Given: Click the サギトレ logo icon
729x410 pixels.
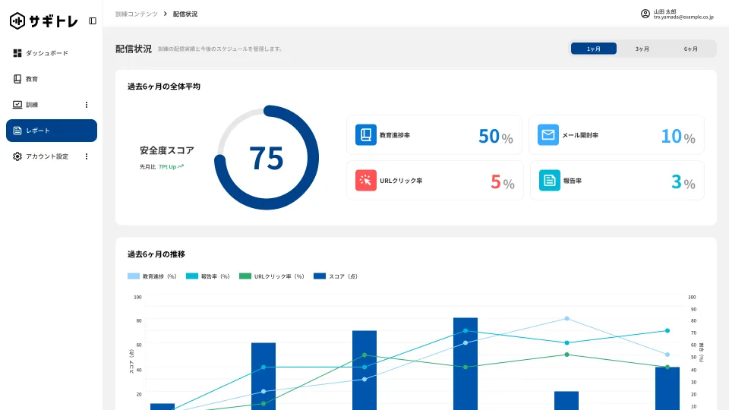Looking at the screenshot, I should [x=17, y=20].
